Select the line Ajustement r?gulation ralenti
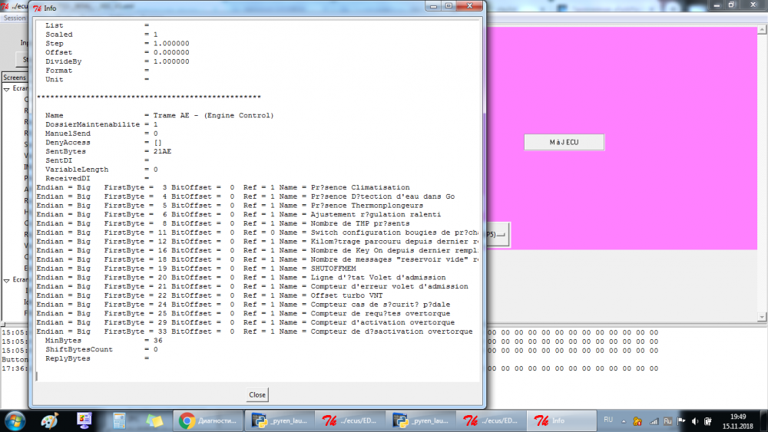768x432 pixels. [x=239, y=214]
